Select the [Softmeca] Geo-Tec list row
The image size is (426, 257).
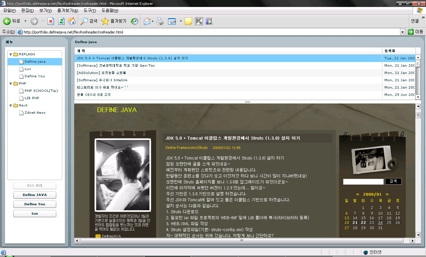point(228,66)
